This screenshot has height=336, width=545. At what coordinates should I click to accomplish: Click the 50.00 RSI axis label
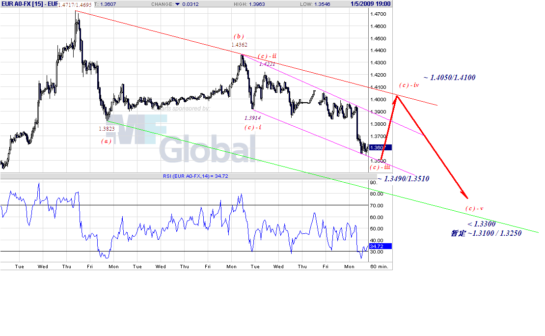pos(377,229)
